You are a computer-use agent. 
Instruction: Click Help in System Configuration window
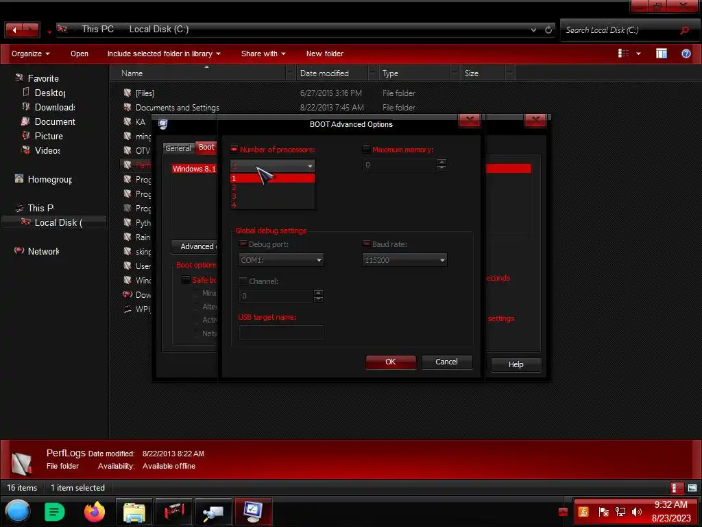516,364
